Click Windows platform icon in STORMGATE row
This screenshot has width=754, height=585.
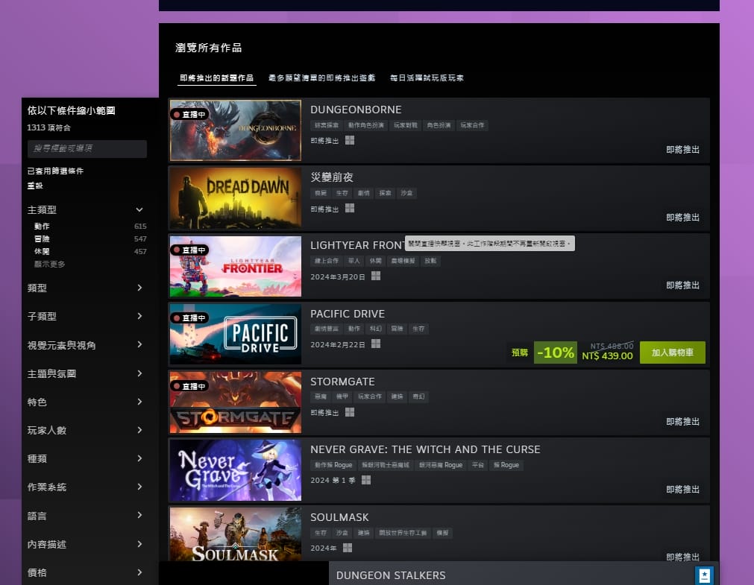[350, 412]
